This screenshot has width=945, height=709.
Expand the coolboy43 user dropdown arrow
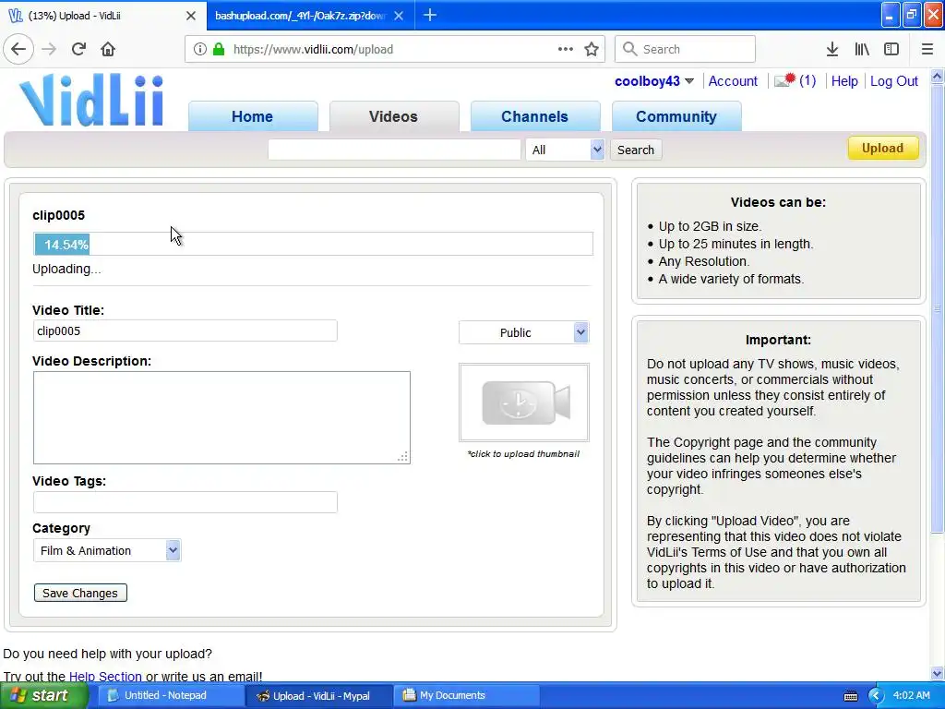pos(689,81)
